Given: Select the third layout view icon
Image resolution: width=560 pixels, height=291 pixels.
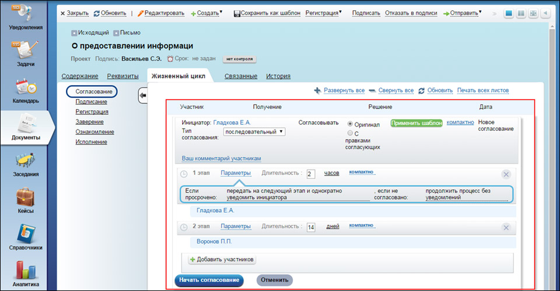Looking at the screenshot, I should pos(533,13).
